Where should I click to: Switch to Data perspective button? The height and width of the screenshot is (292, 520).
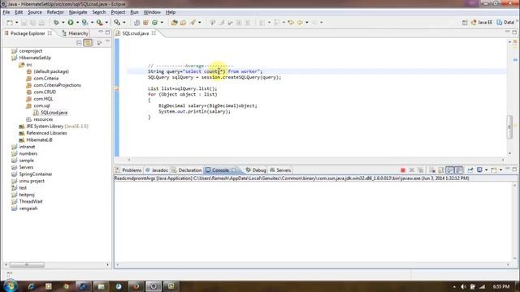[x=505, y=23]
